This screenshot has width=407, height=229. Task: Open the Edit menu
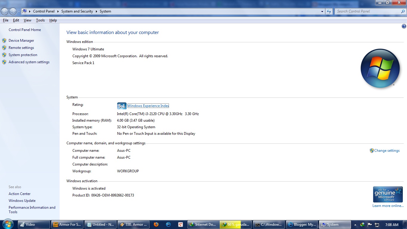[x=16, y=20]
